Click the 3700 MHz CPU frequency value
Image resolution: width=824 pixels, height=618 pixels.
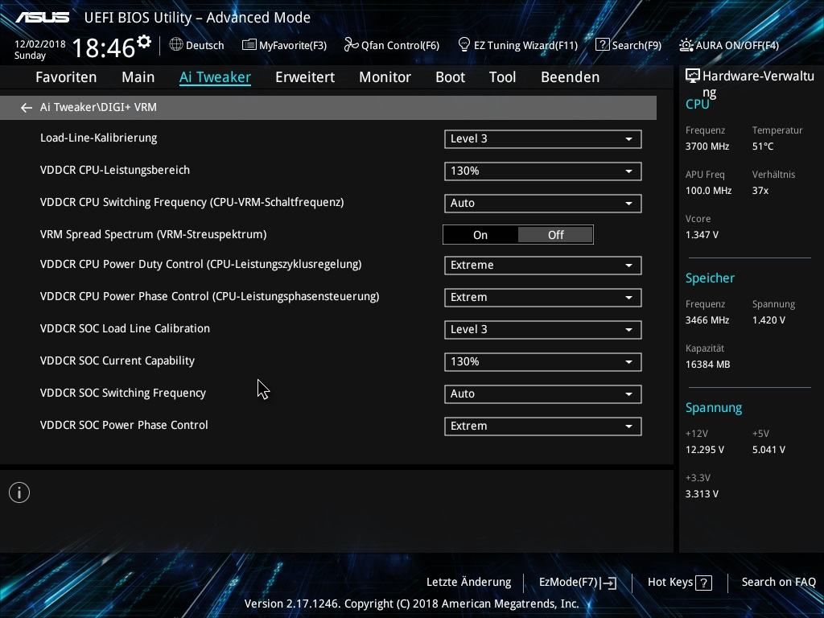tap(707, 146)
